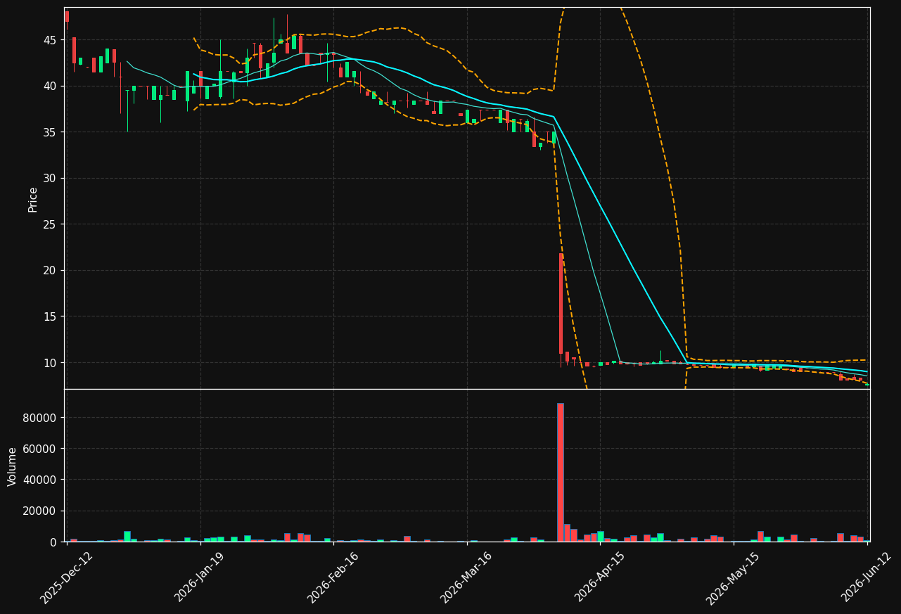
Task: Click the 25 price tick label
Action: (51, 224)
